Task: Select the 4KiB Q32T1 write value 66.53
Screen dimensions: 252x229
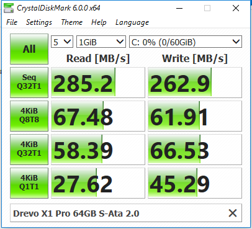Action: [x=195, y=150]
